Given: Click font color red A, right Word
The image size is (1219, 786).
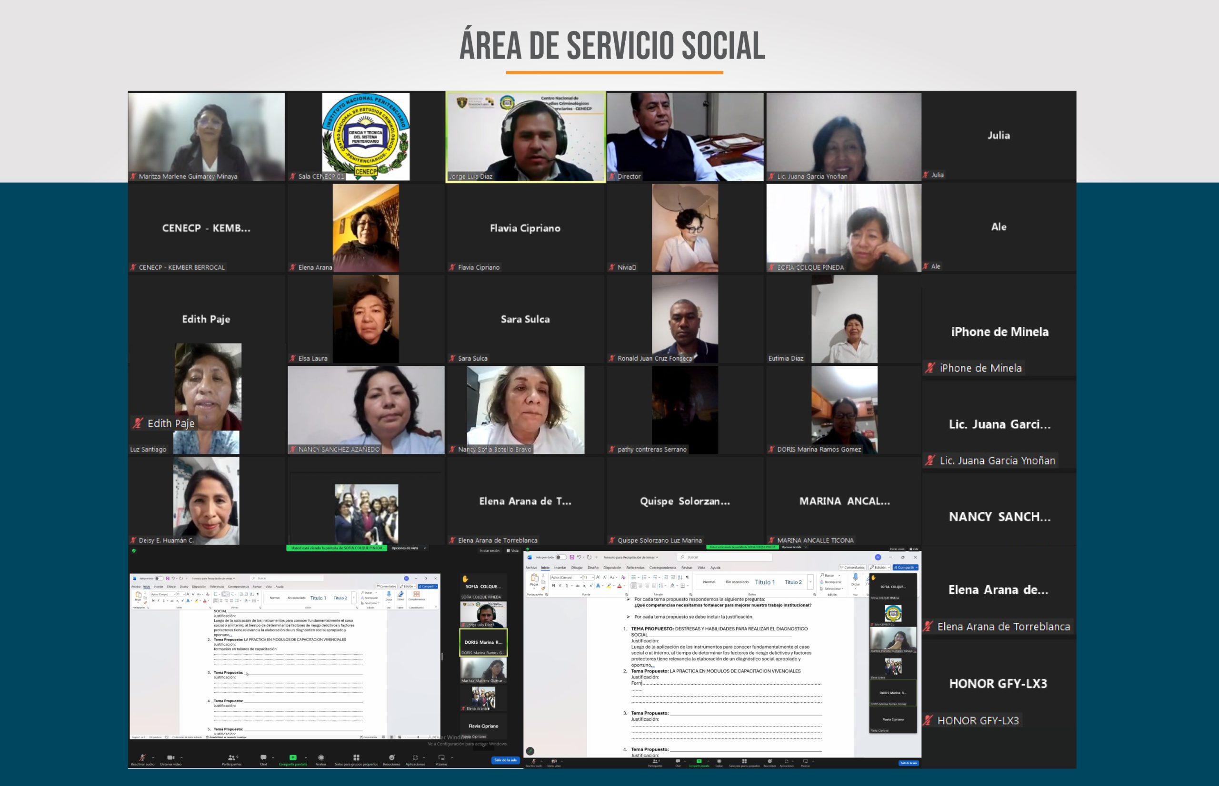Looking at the screenshot, I should click(x=619, y=586).
